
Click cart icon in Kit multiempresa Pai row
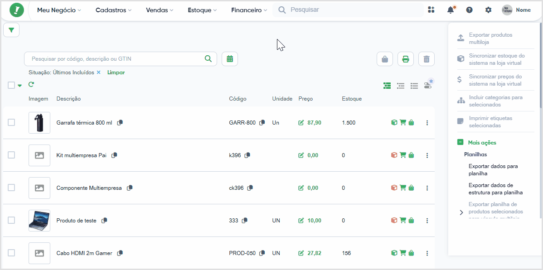pos(402,155)
